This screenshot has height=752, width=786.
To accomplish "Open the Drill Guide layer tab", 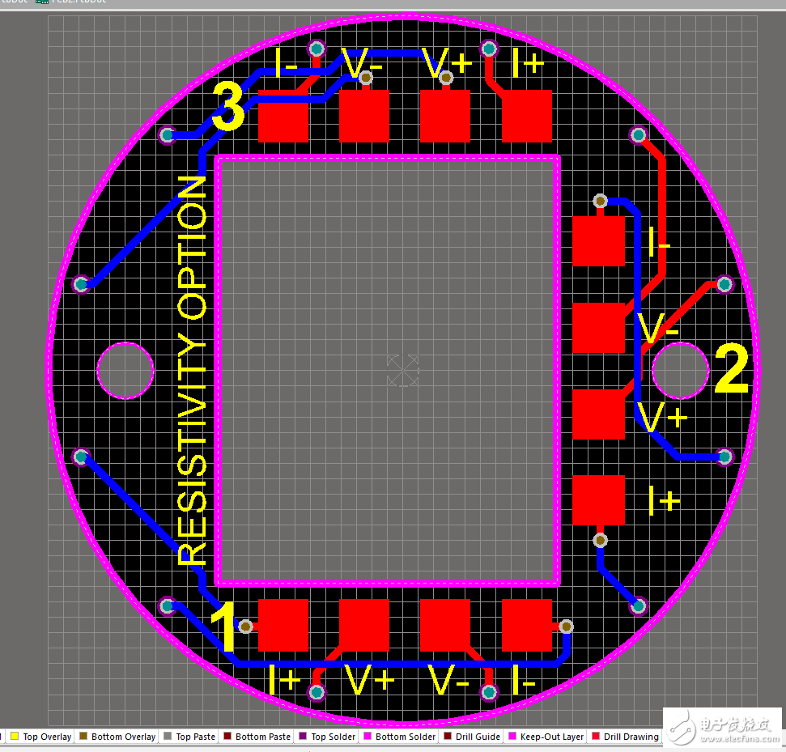I will click(472, 737).
